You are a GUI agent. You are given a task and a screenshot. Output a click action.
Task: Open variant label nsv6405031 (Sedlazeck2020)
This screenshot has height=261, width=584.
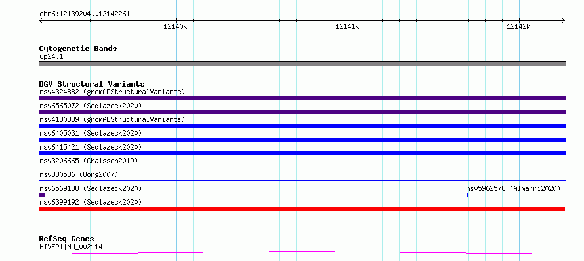[x=91, y=133]
